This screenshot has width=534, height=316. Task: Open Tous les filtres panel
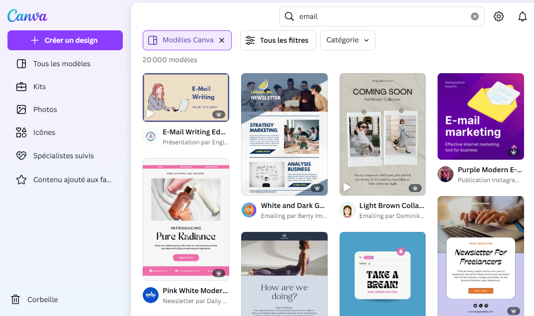pyautogui.click(x=278, y=40)
